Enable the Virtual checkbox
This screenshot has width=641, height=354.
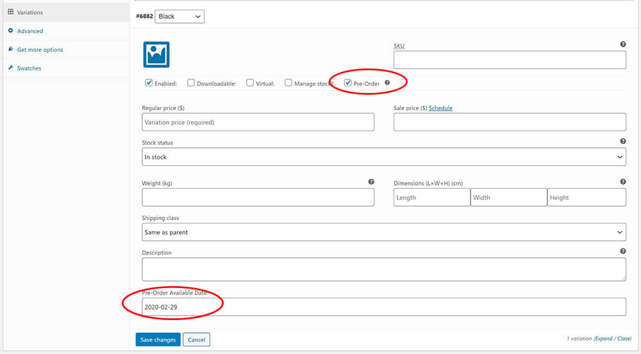(x=250, y=83)
